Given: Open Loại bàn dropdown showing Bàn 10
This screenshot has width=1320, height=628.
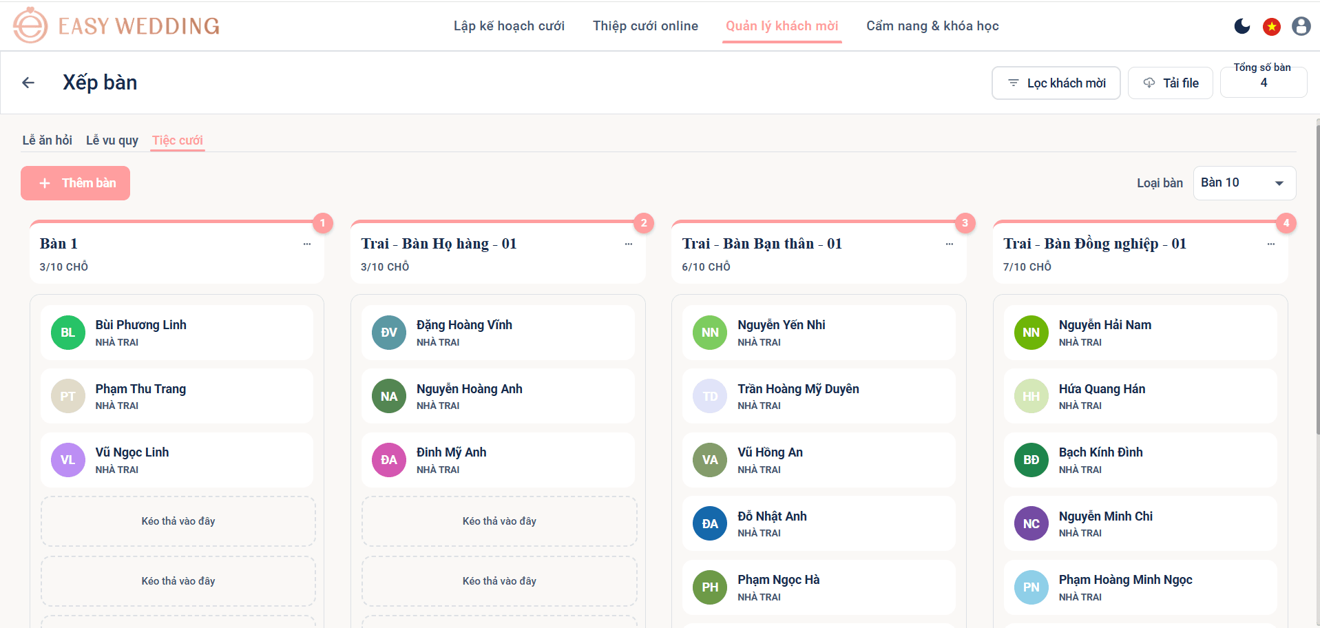Looking at the screenshot, I should pyautogui.click(x=1244, y=183).
